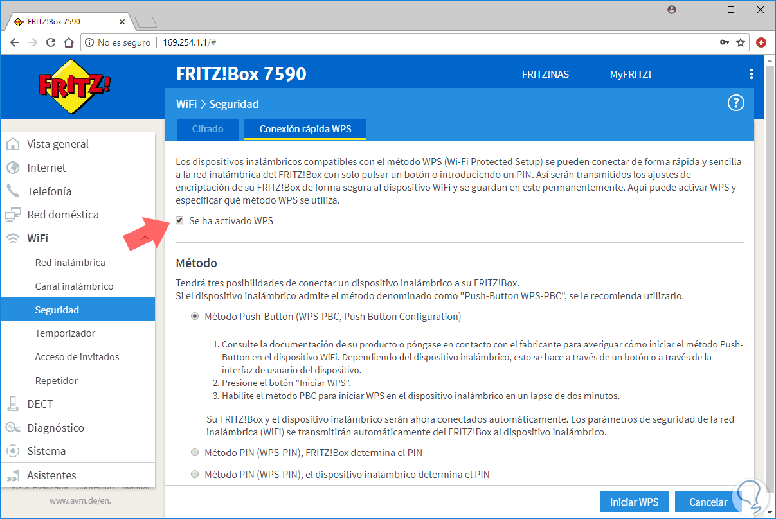This screenshot has height=519, width=776.
Task: Open Canal inalámbrico submenu item
Action: (74, 286)
